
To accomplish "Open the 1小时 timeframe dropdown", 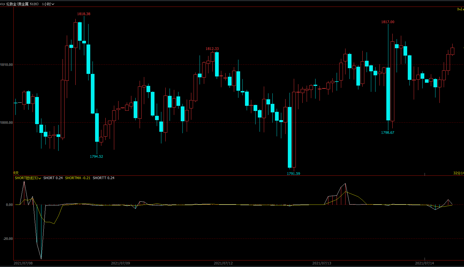I will tap(48, 4).
